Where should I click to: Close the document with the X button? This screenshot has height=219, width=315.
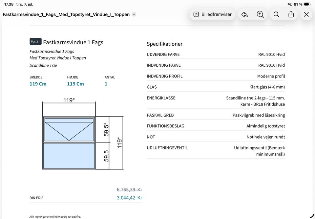click(x=306, y=14)
